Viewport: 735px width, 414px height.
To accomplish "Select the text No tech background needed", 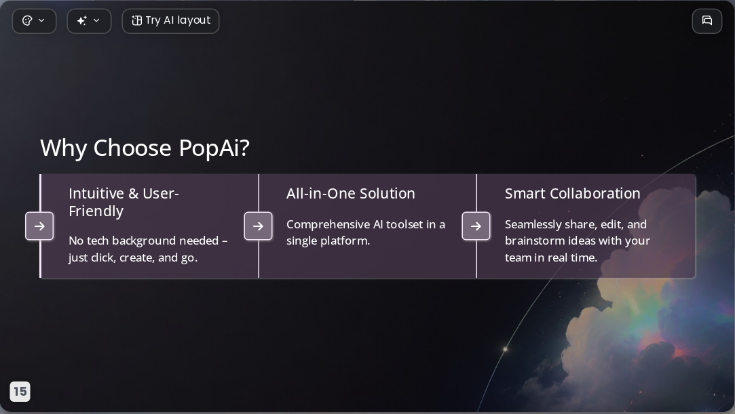I will pyautogui.click(x=143, y=241).
